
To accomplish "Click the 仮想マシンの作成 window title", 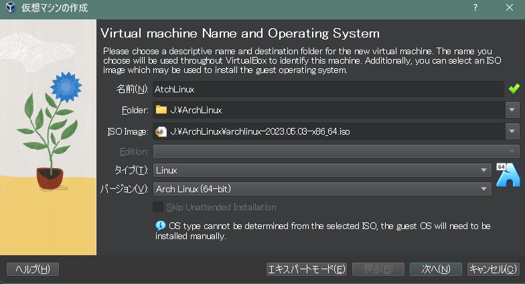I will (x=55, y=7).
